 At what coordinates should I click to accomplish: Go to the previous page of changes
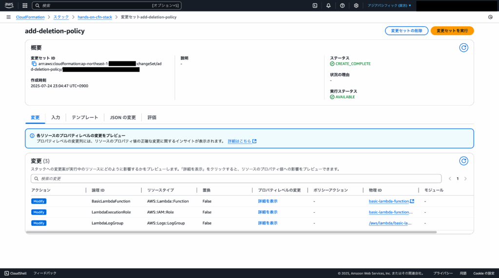click(450, 179)
